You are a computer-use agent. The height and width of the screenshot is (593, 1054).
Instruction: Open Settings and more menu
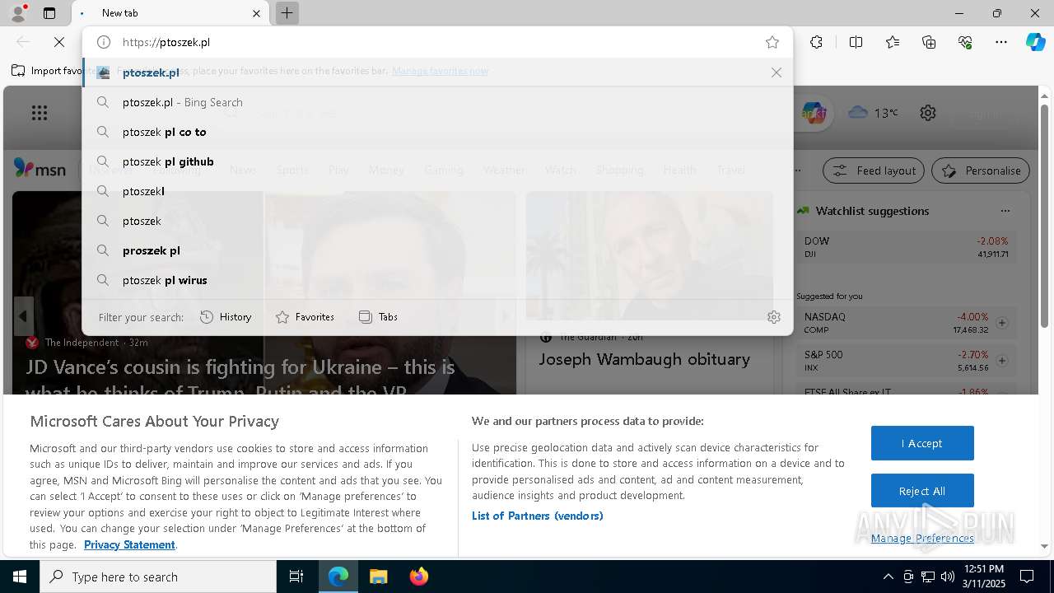1000,42
